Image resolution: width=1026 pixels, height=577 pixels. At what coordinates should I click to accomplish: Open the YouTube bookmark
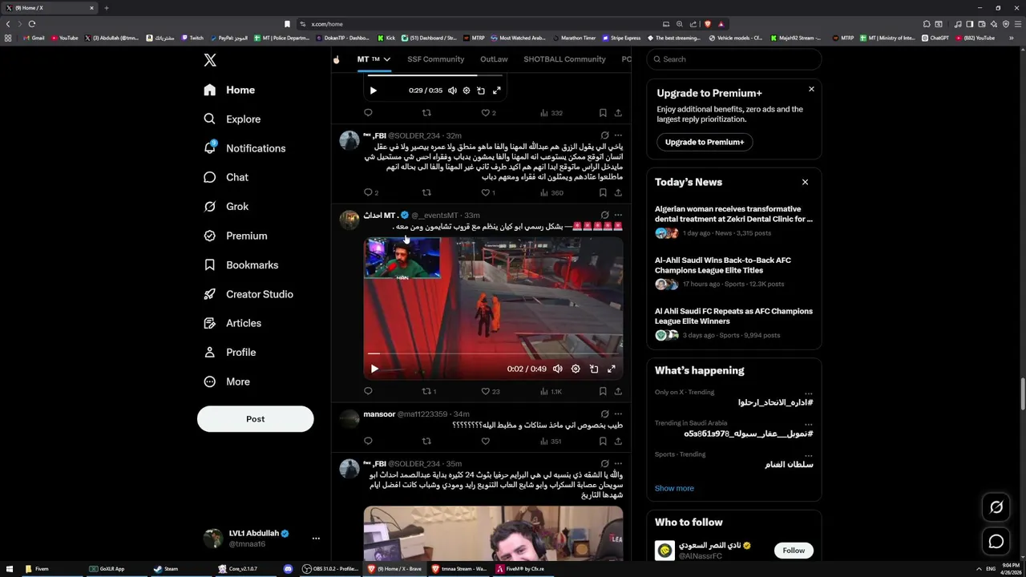[65, 38]
